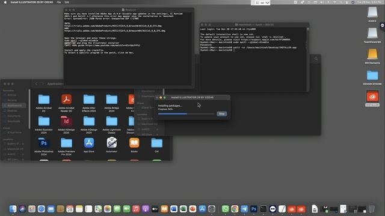Open Adobe InDesign 2020 app
This screenshot has height=216, width=385.
[x=66, y=125]
